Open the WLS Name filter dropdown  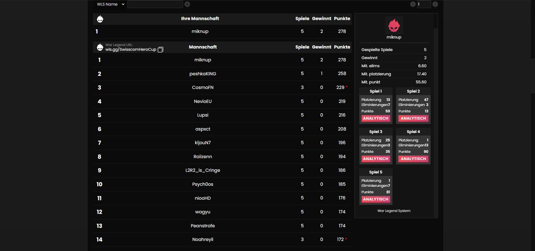[x=111, y=4]
